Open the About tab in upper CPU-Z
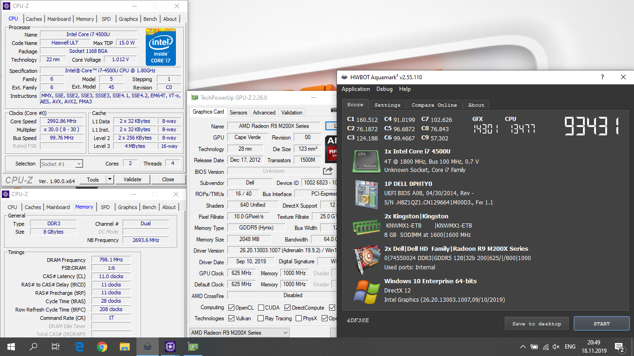The height and width of the screenshot is (356, 634). [170, 19]
